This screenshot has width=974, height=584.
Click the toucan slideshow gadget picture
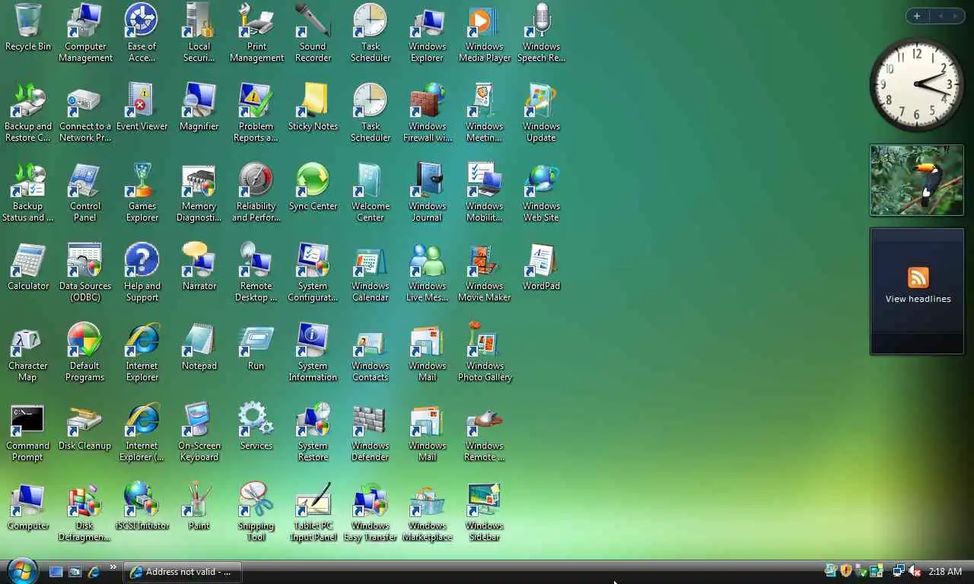coord(917,180)
